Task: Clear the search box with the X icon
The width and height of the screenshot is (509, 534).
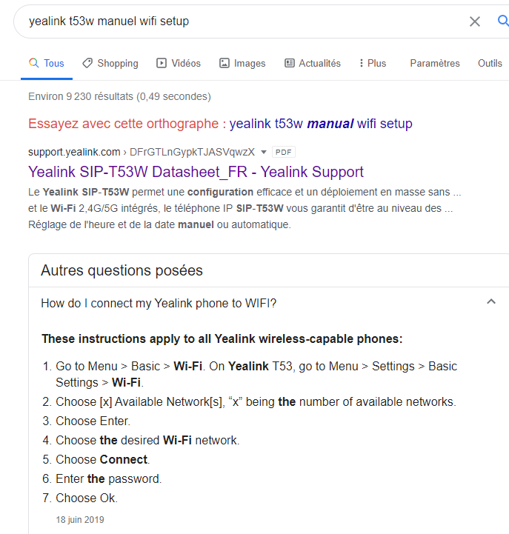Action: point(475,21)
